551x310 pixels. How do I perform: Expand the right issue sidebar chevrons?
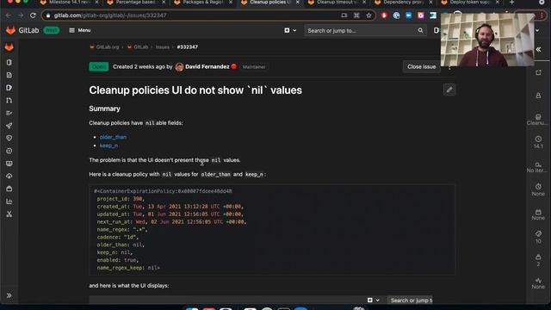538,50
